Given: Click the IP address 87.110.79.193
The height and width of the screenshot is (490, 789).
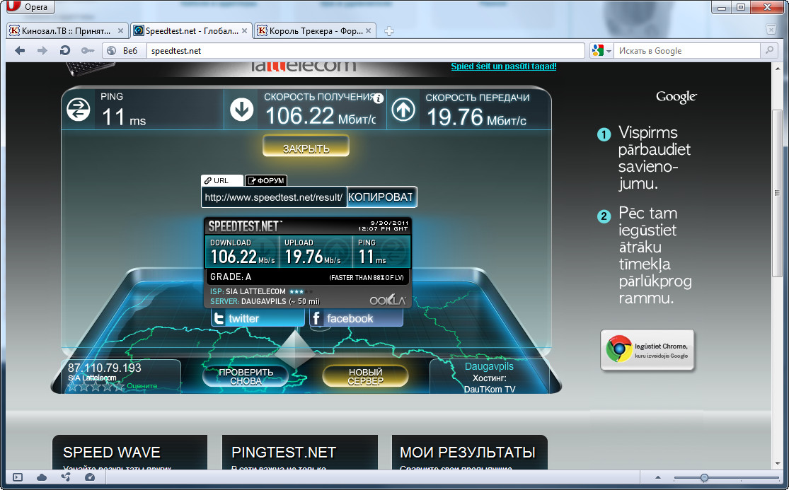Looking at the screenshot, I should (105, 368).
